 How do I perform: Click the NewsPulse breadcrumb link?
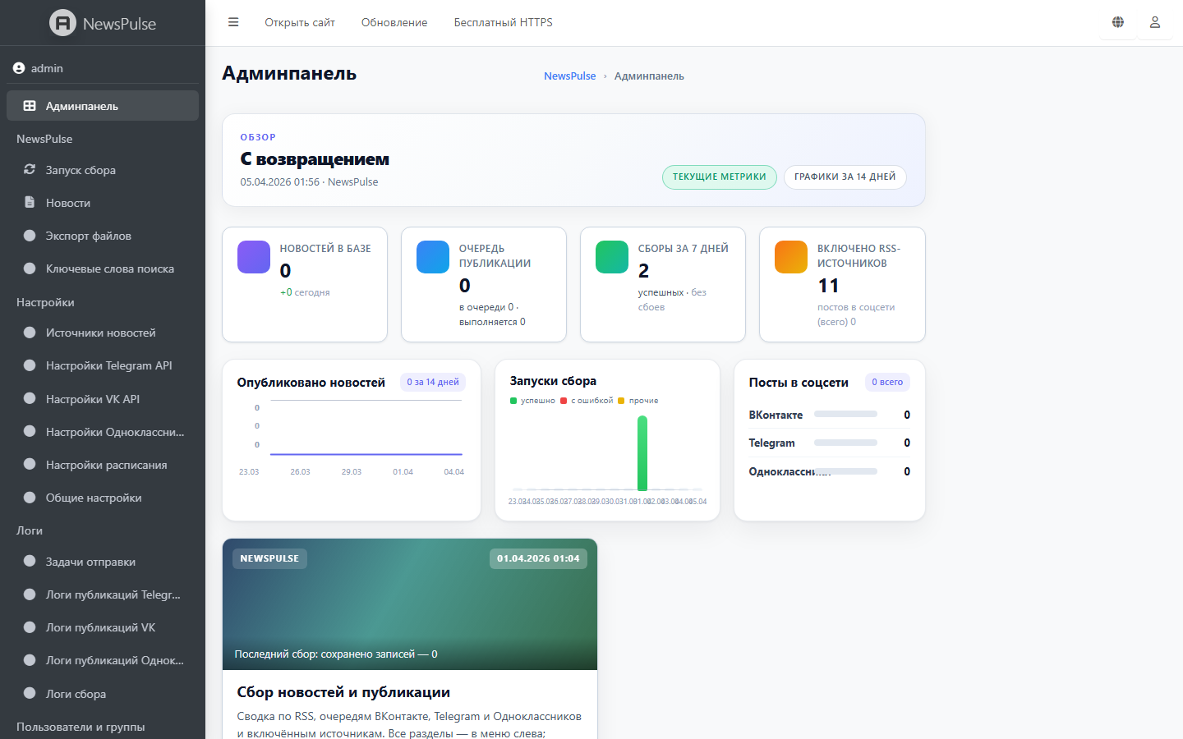(569, 76)
